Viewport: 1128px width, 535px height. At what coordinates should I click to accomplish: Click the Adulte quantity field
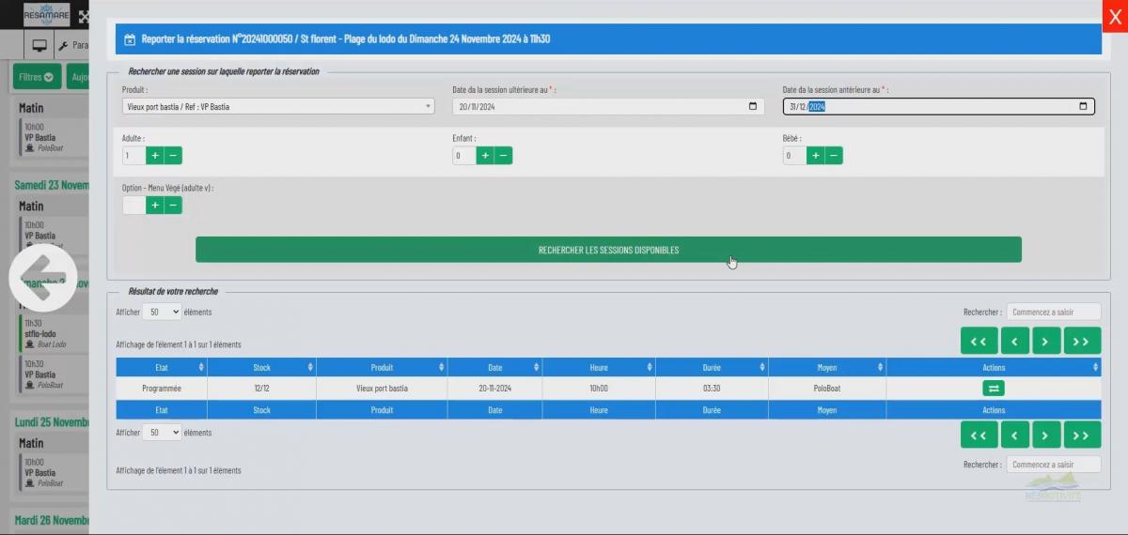(134, 156)
